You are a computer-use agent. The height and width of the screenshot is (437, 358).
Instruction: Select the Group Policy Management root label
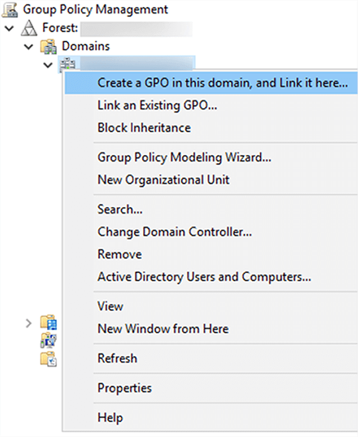(x=95, y=10)
